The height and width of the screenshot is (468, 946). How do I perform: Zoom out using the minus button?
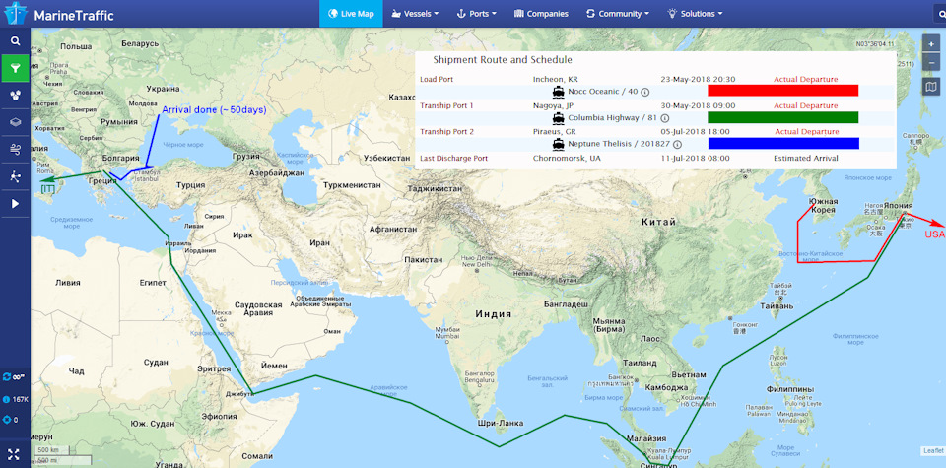click(931, 62)
